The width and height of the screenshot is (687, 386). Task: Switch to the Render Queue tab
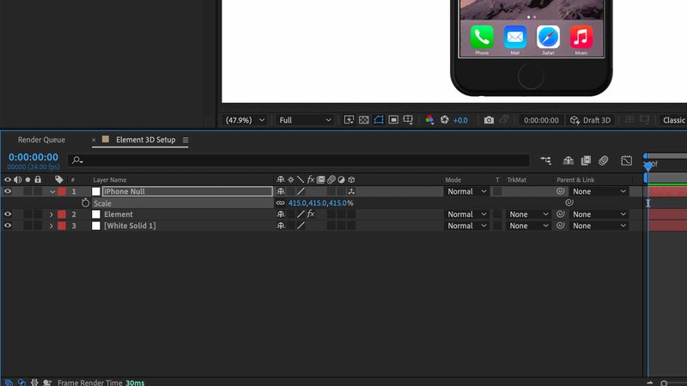click(41, 140)
